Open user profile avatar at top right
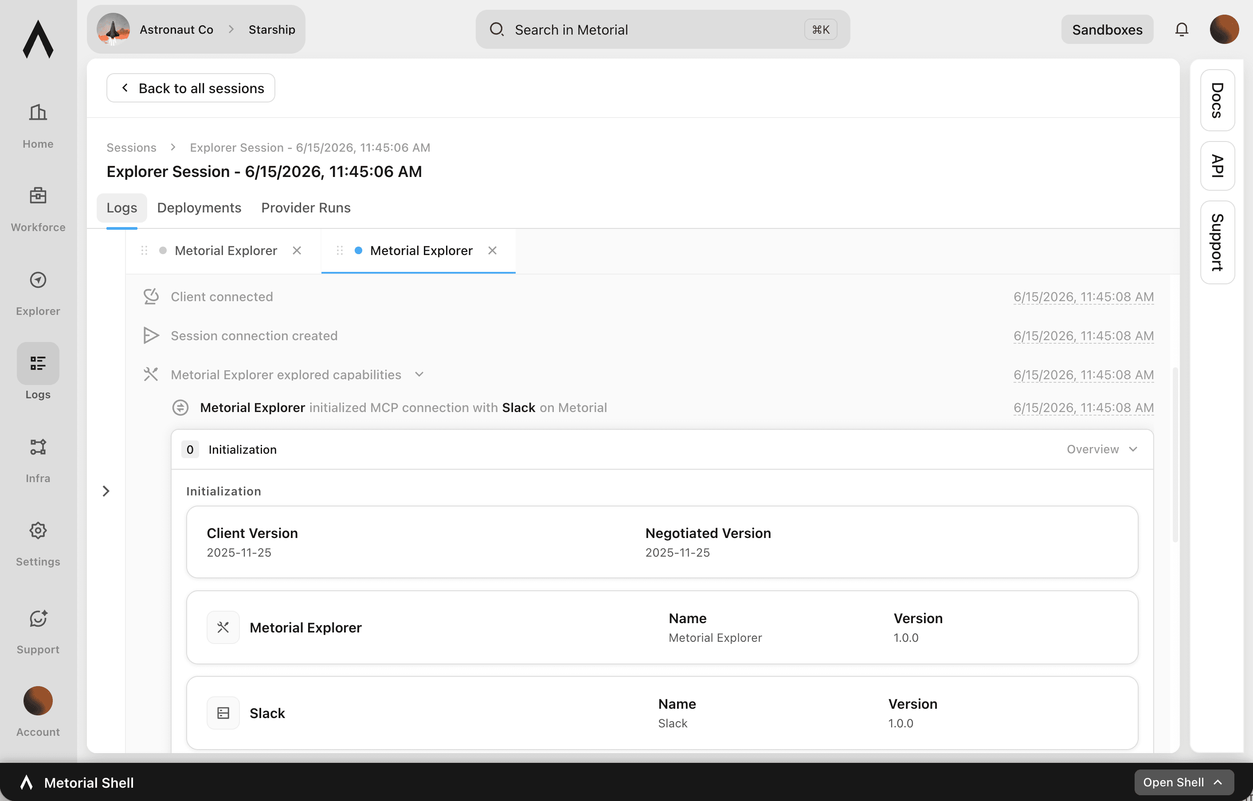1253x801 pixels. 1224,30
